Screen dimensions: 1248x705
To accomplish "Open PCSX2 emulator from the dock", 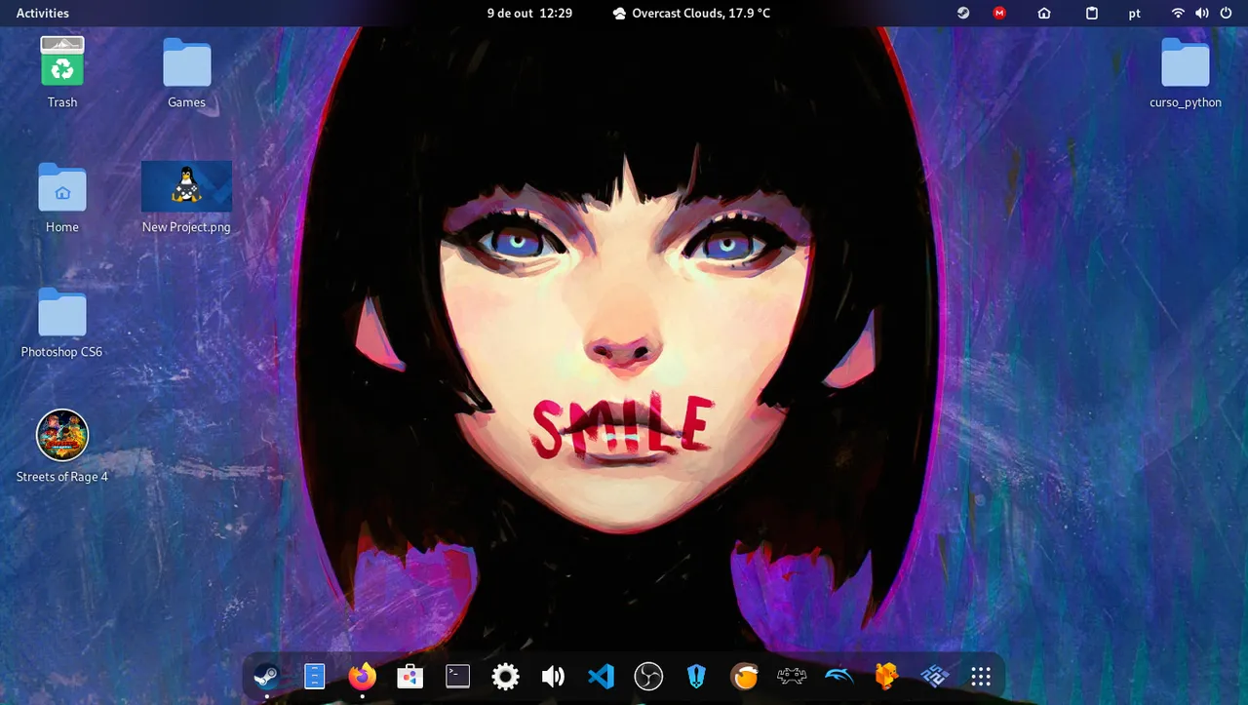I will [x=934, y=676].
